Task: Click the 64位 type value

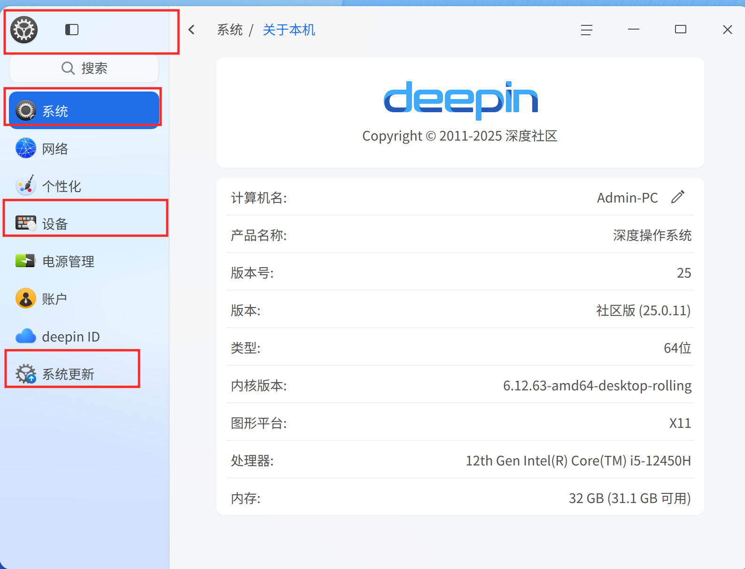Action: (x=677, y=348)
